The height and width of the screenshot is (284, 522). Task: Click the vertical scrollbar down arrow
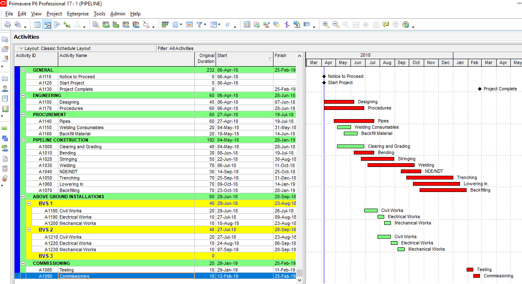(x=299, y=280)
